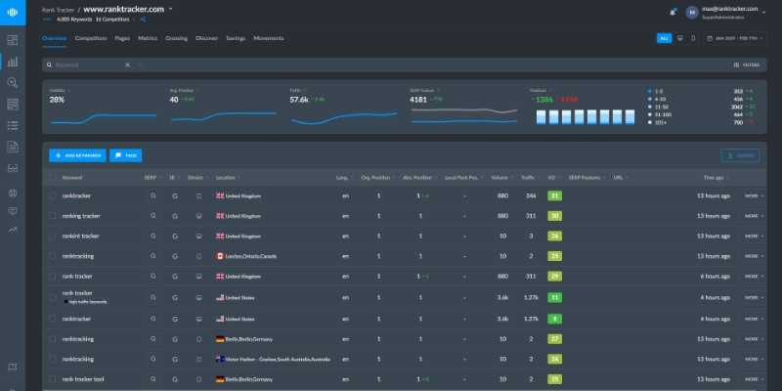The image size is (782, 391).
Task: Switch to the Metrics tab
Action: [x=148, y=38]
